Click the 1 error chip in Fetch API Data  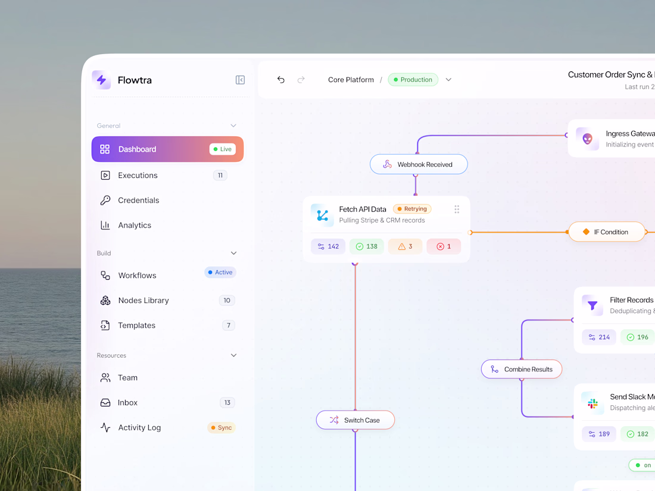point(444,246)
